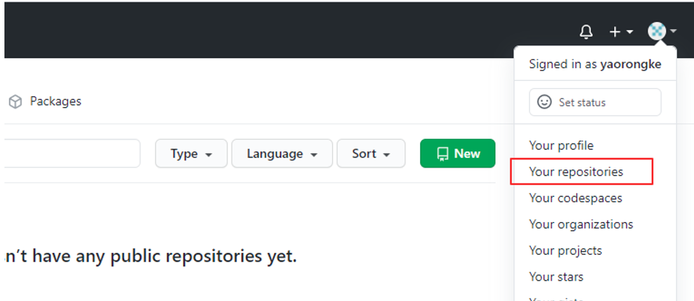This screenshot has height=301, width=694.
Task: Focus the repository search input field
Action: point(72,153)
